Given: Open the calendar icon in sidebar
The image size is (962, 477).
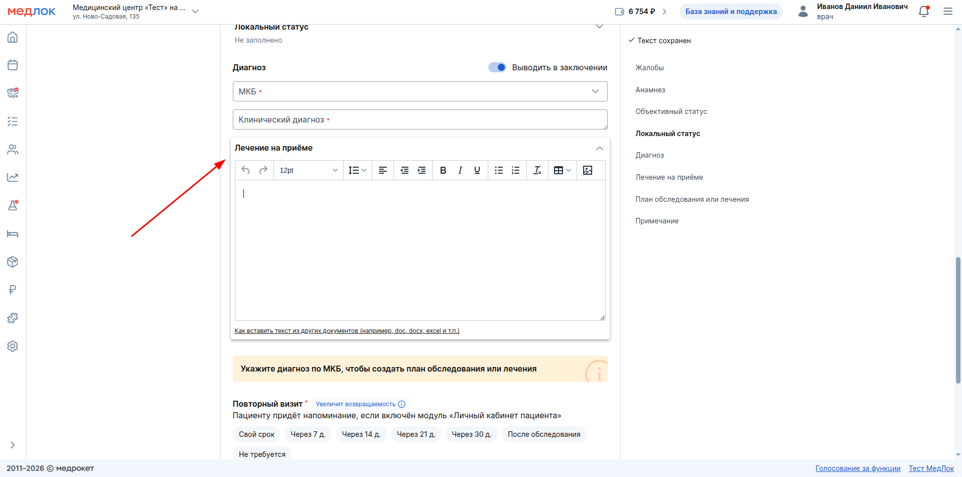Looking at the screenshot, I should point(13,65).
